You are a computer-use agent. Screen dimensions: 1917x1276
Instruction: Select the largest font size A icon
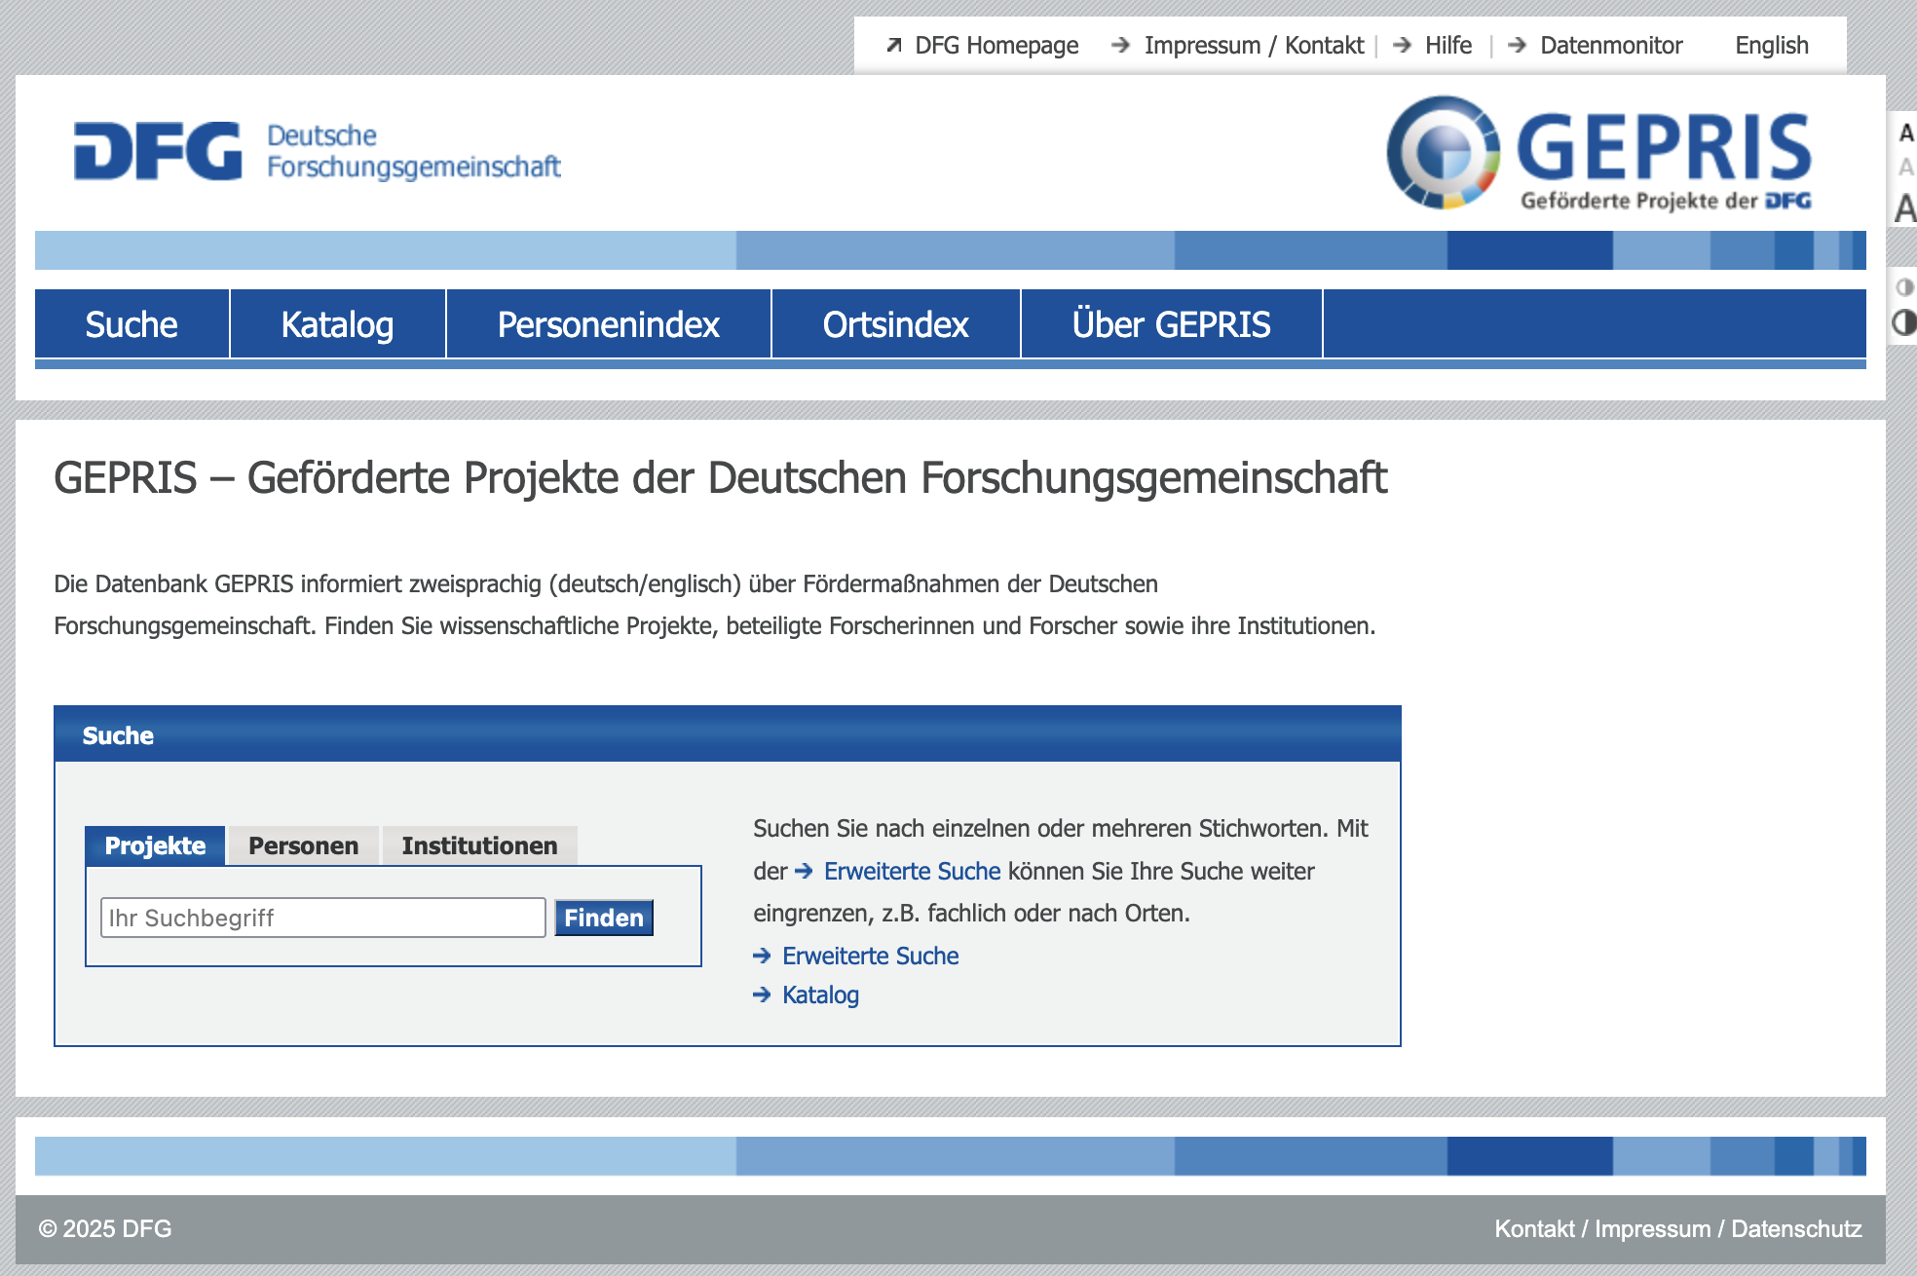tap(1905, 207)
